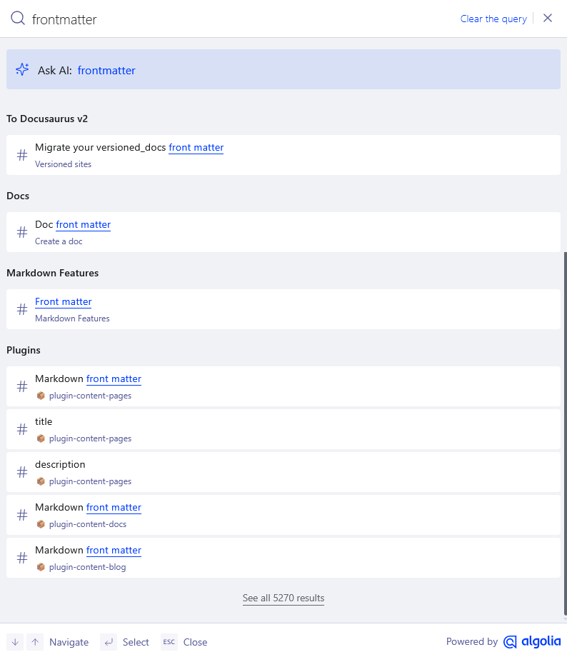The height and width of the screenshot is (657, 567).
Task: Click the package icon next to plugin-content-blog
Action: [41, 567]
